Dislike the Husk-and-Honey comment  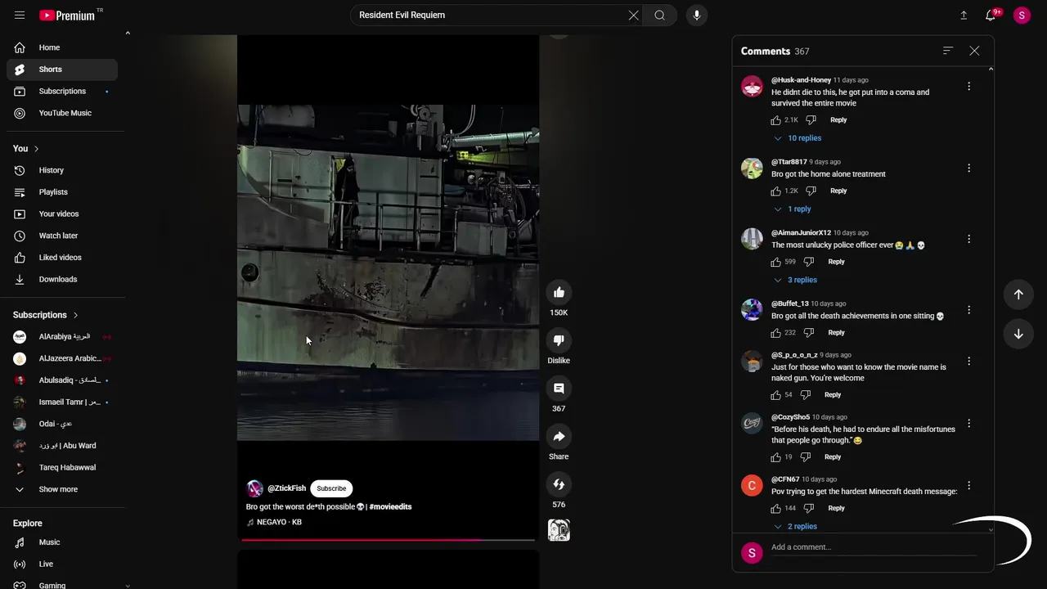811,120
